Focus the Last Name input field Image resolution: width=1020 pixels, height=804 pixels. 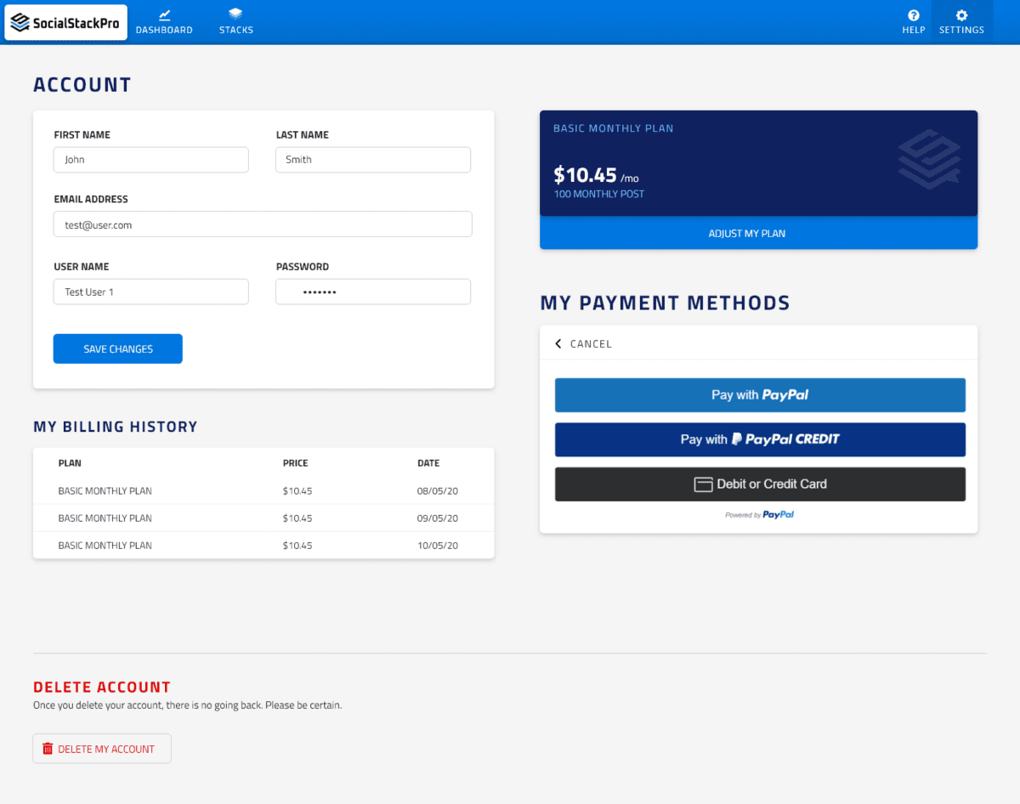tap(372, 160)
